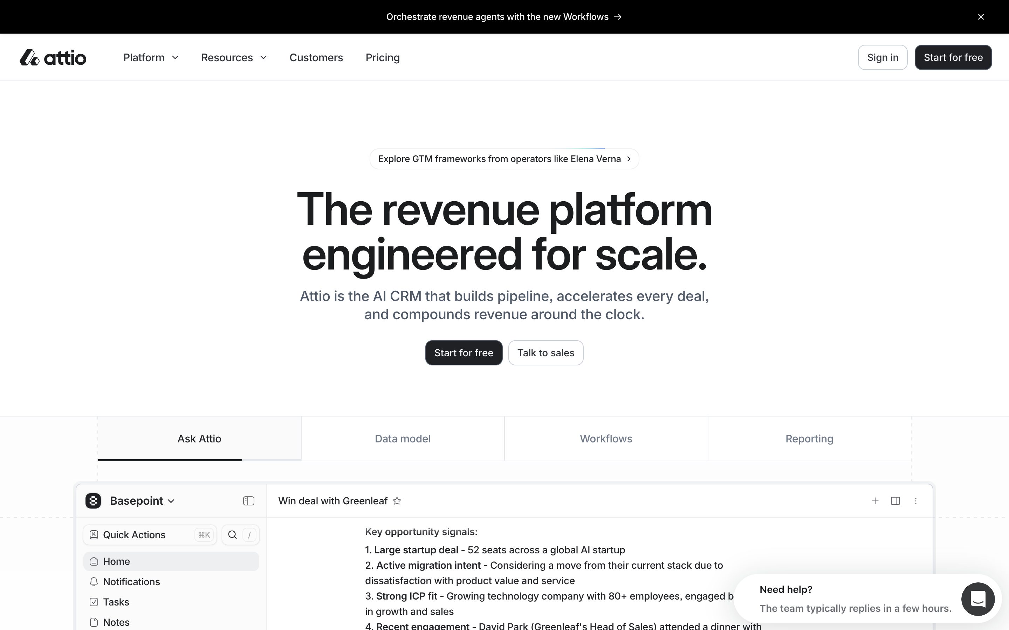Switch to the Data model tab
Image resolution: width=1009 pixels, height=630 pixels.
[403, 438]
